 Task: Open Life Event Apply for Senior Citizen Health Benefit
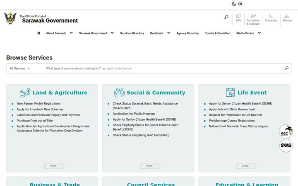click(x=240, y=103)
